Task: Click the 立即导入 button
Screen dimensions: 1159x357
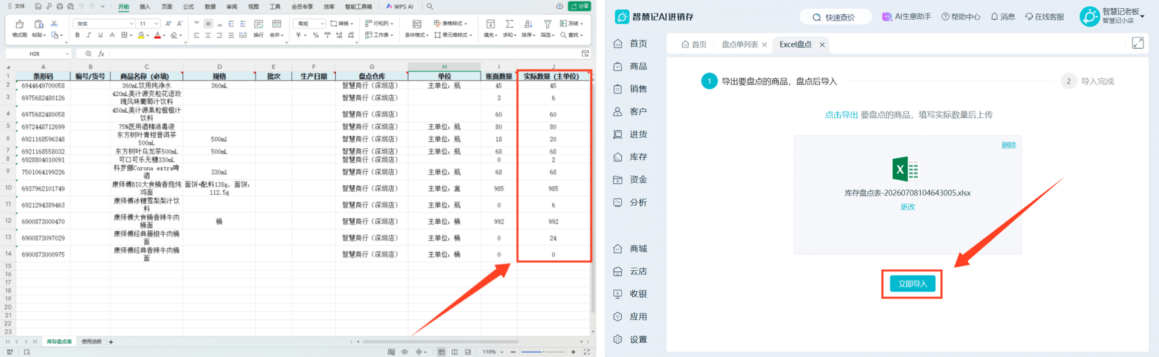Action: click(x=912, y=284)
